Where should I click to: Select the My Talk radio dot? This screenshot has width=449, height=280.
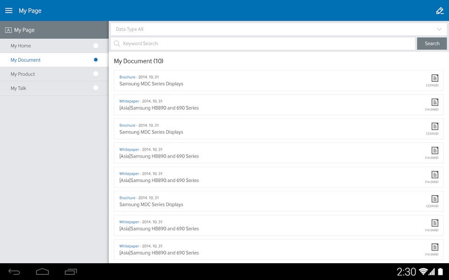tap(95, 88)
